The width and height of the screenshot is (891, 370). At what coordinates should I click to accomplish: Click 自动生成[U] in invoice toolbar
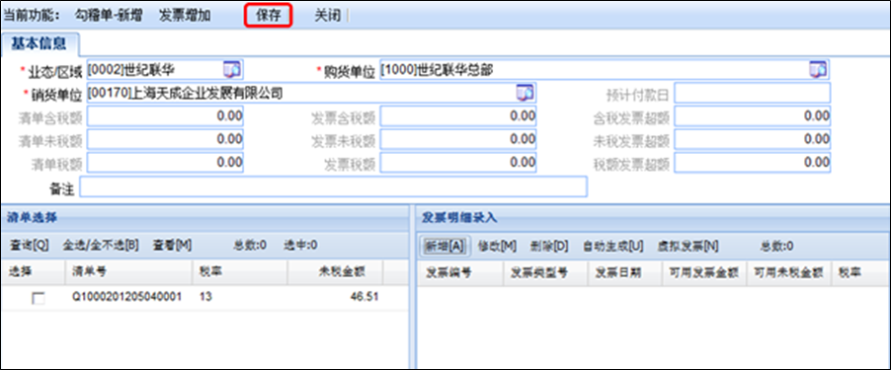click(613, 246)
